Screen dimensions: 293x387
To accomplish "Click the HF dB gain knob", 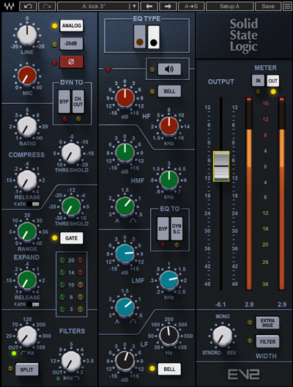I will point(125,97).
